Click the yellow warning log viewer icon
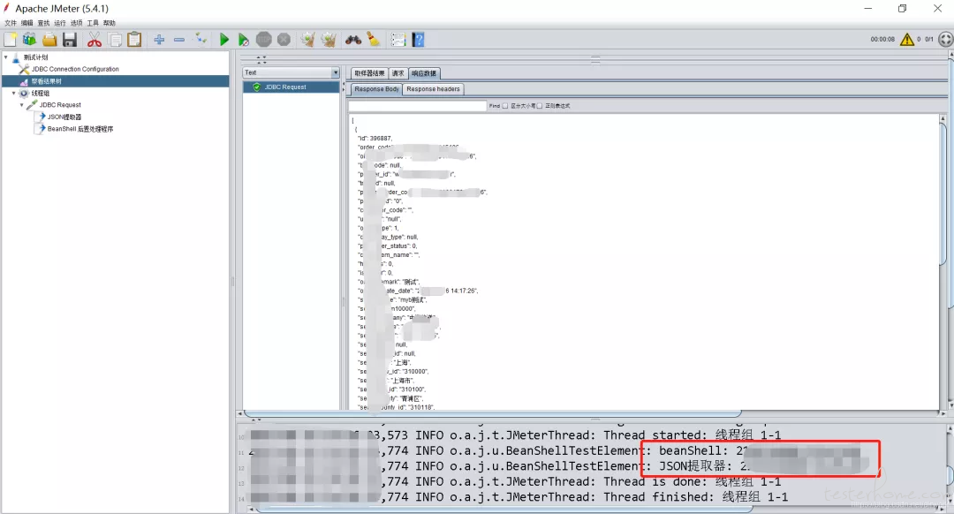The height and width of the screenshot is (514, 954). (x=906, y=40)
